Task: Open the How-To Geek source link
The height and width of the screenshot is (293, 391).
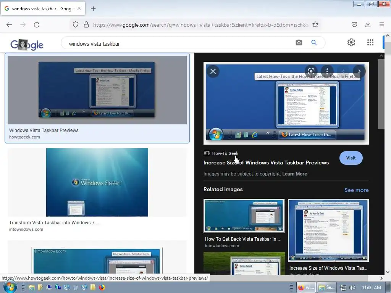Action: [x=221, y=153]
